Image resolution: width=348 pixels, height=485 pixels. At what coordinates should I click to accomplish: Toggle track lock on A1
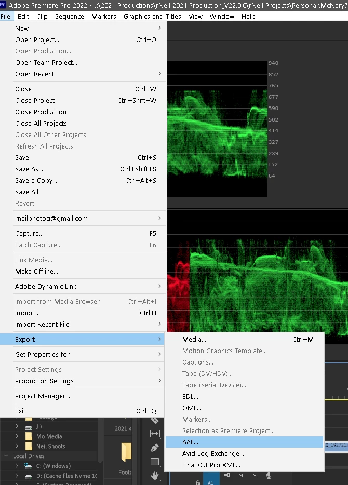[198, 482]
